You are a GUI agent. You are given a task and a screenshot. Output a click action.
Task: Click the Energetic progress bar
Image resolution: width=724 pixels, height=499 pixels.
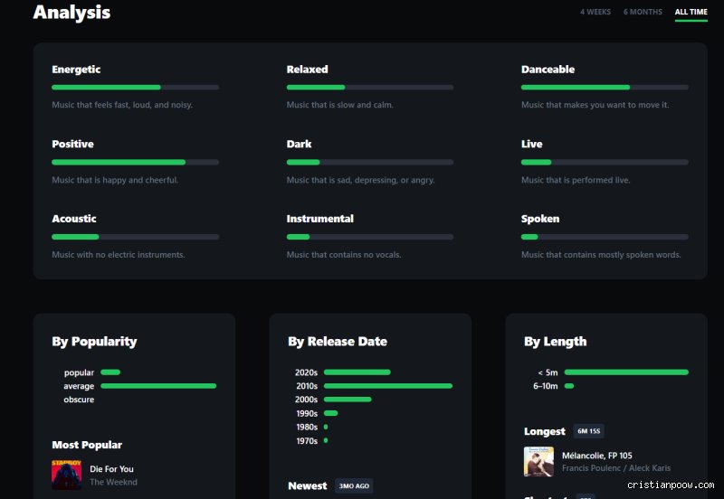(x=135, y=87)
